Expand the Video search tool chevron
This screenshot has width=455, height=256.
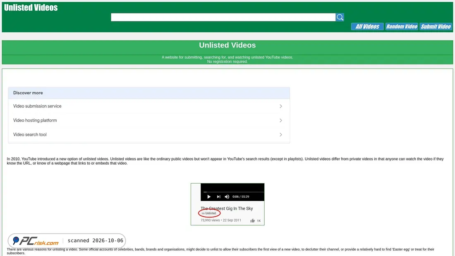click(x=280, y=135)
